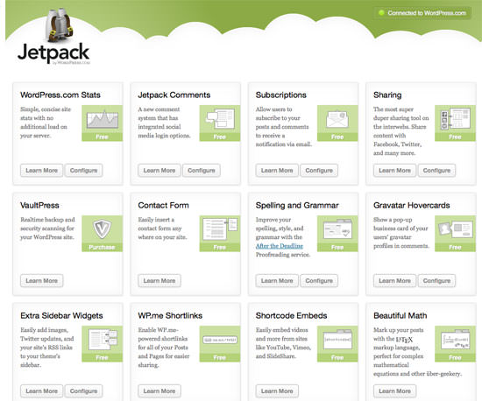The height and width of the screenshot is (401, 482).
Task: Click Learn More for Shortcode Embeds
Action: (x=277, y=390)
